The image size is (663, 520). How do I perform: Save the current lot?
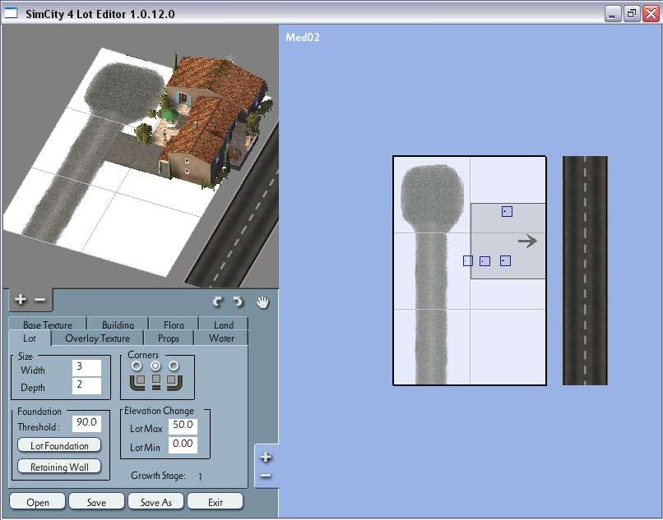pyautogui.click(x=96, y=502)
